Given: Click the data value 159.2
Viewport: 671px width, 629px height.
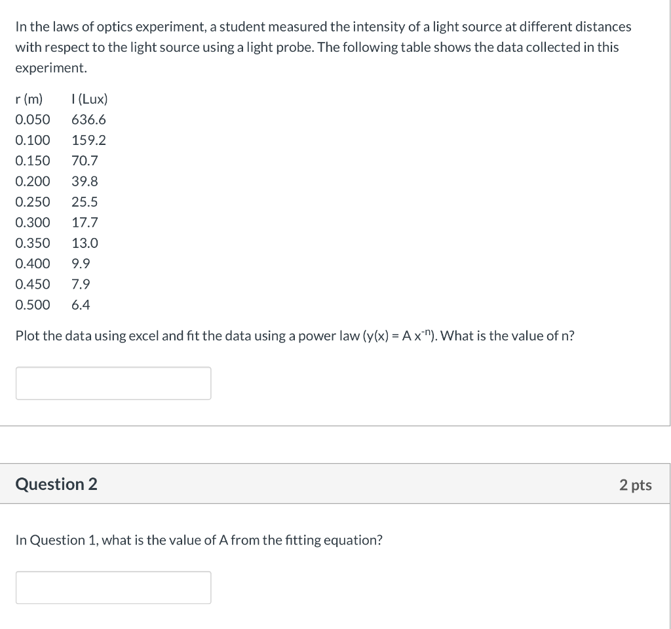Looking at the screenshot, I should pos(89,140).
